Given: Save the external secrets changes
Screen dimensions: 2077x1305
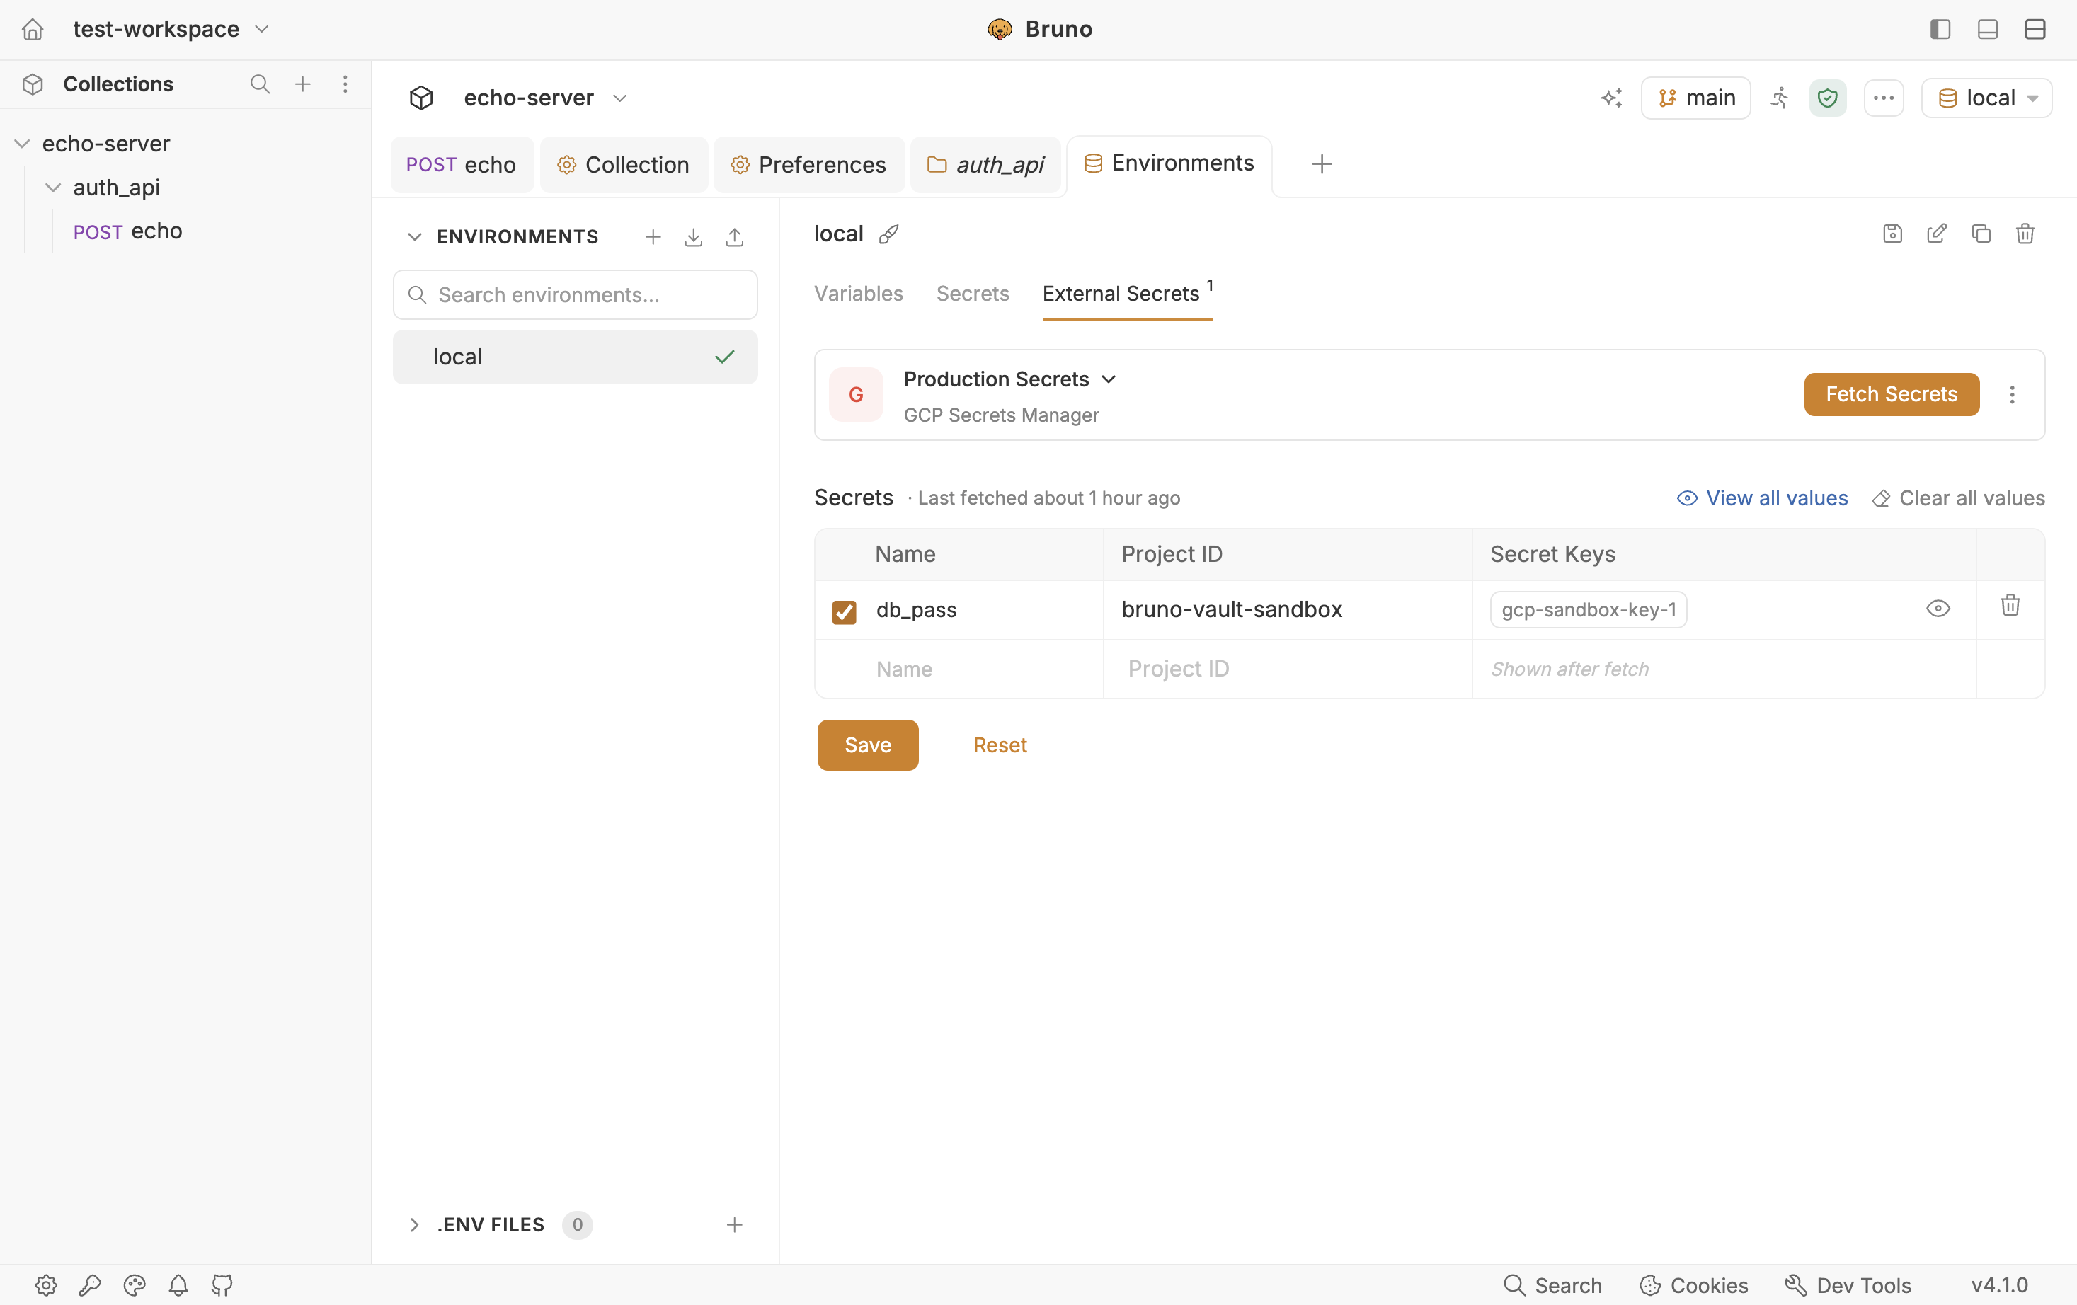Looking at the screenshot, I should (x=868, y=745).
